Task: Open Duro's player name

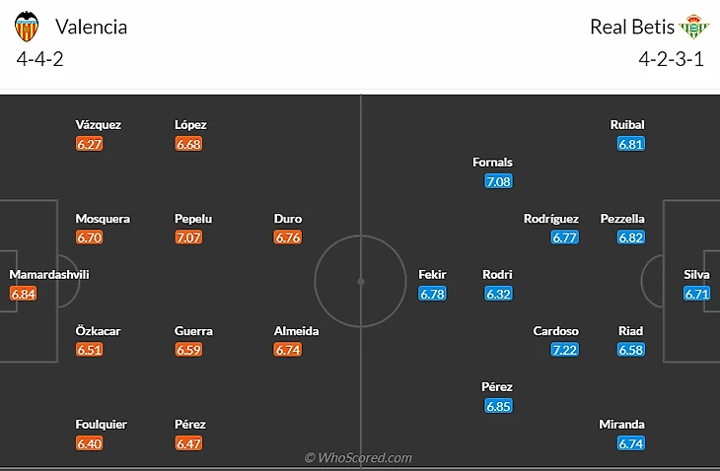Action: [x=288, y=219]
